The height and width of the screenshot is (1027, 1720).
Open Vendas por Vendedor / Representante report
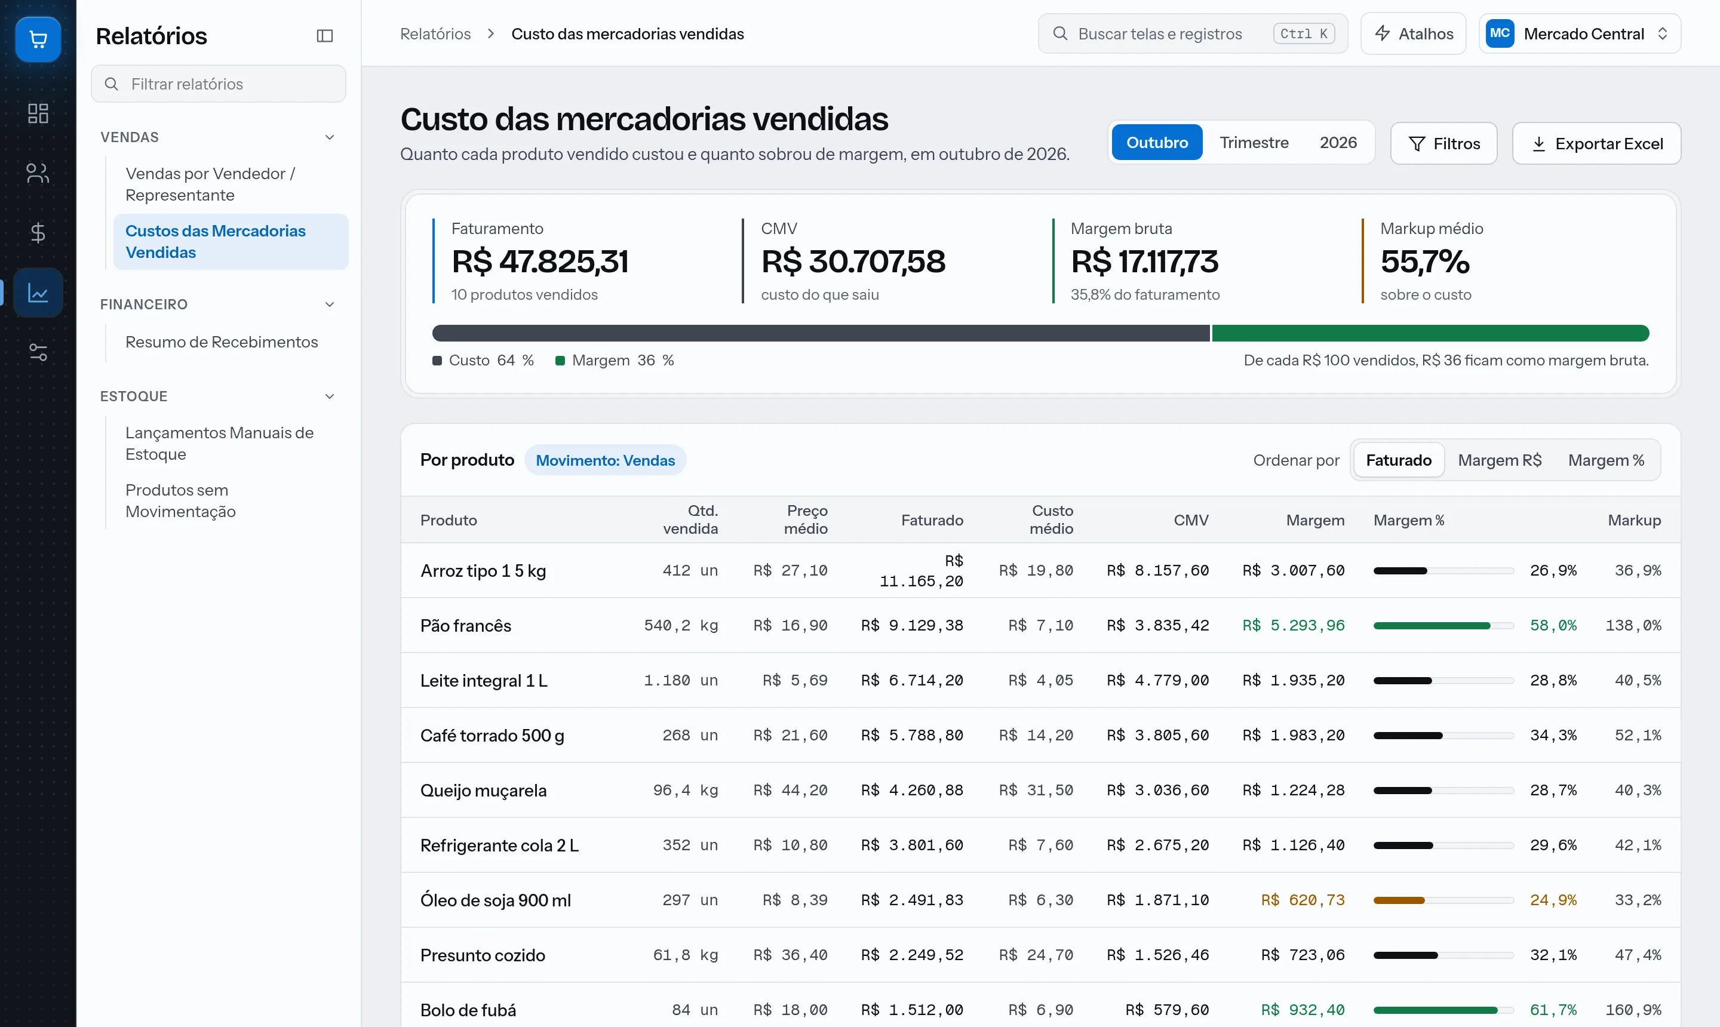pyautogui.click(x=231, y=184)
